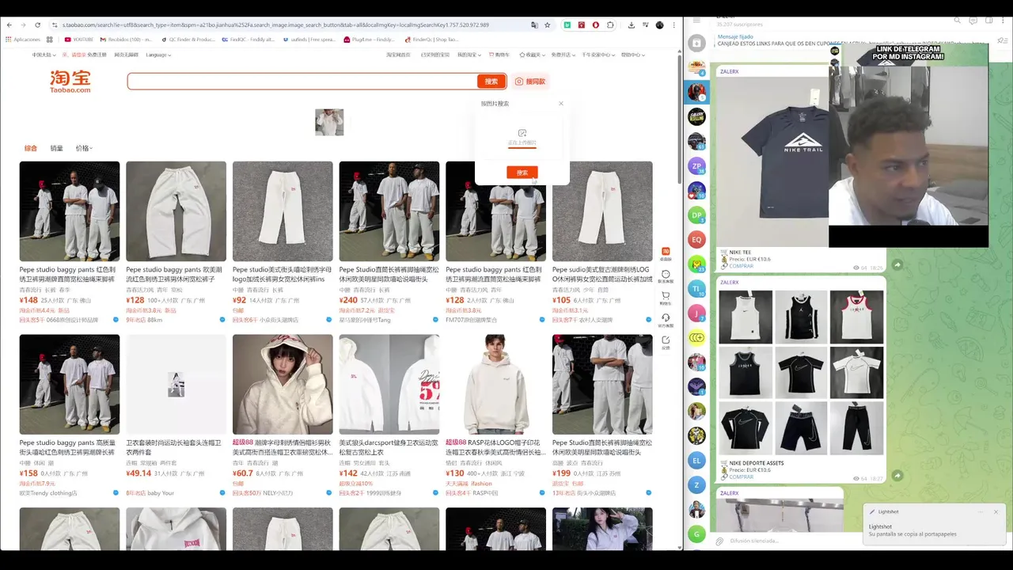1013x570 pixels.
Task: Expand the 中国大陆 region dropdown
Action: point(43,55)
